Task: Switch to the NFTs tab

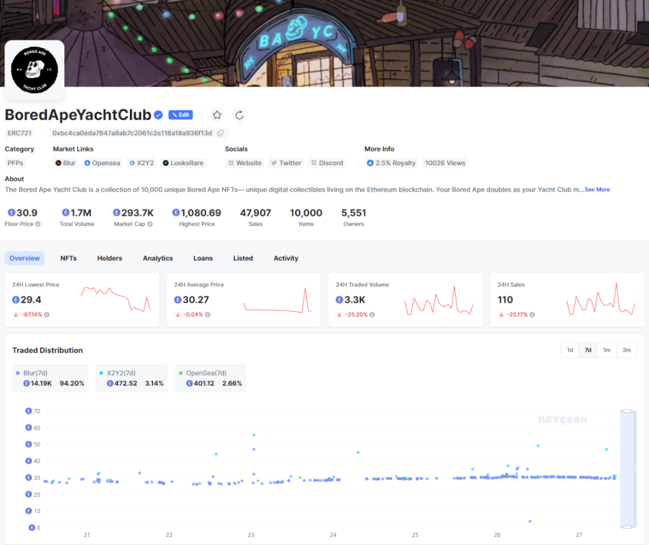Action: coord(69,258)
